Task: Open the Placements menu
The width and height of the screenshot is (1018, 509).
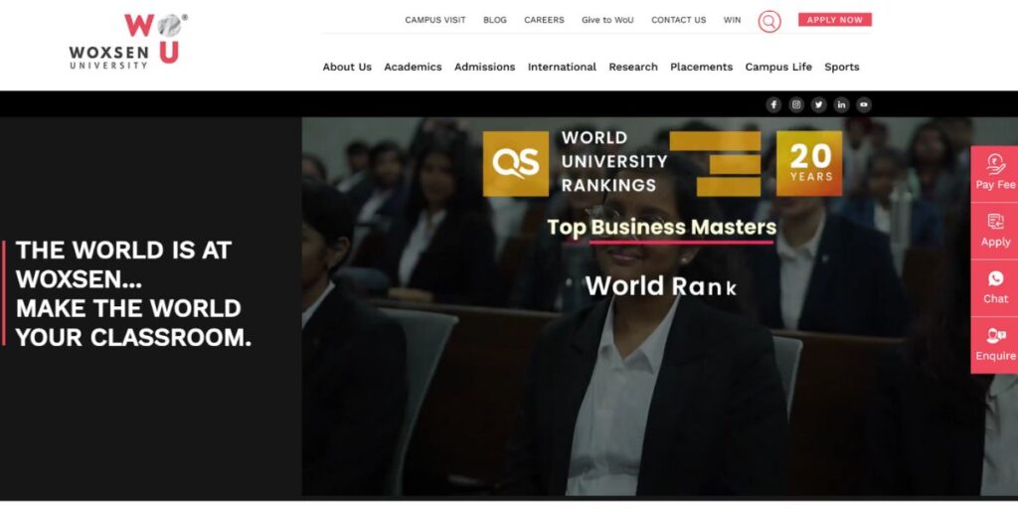Action: 701,67
